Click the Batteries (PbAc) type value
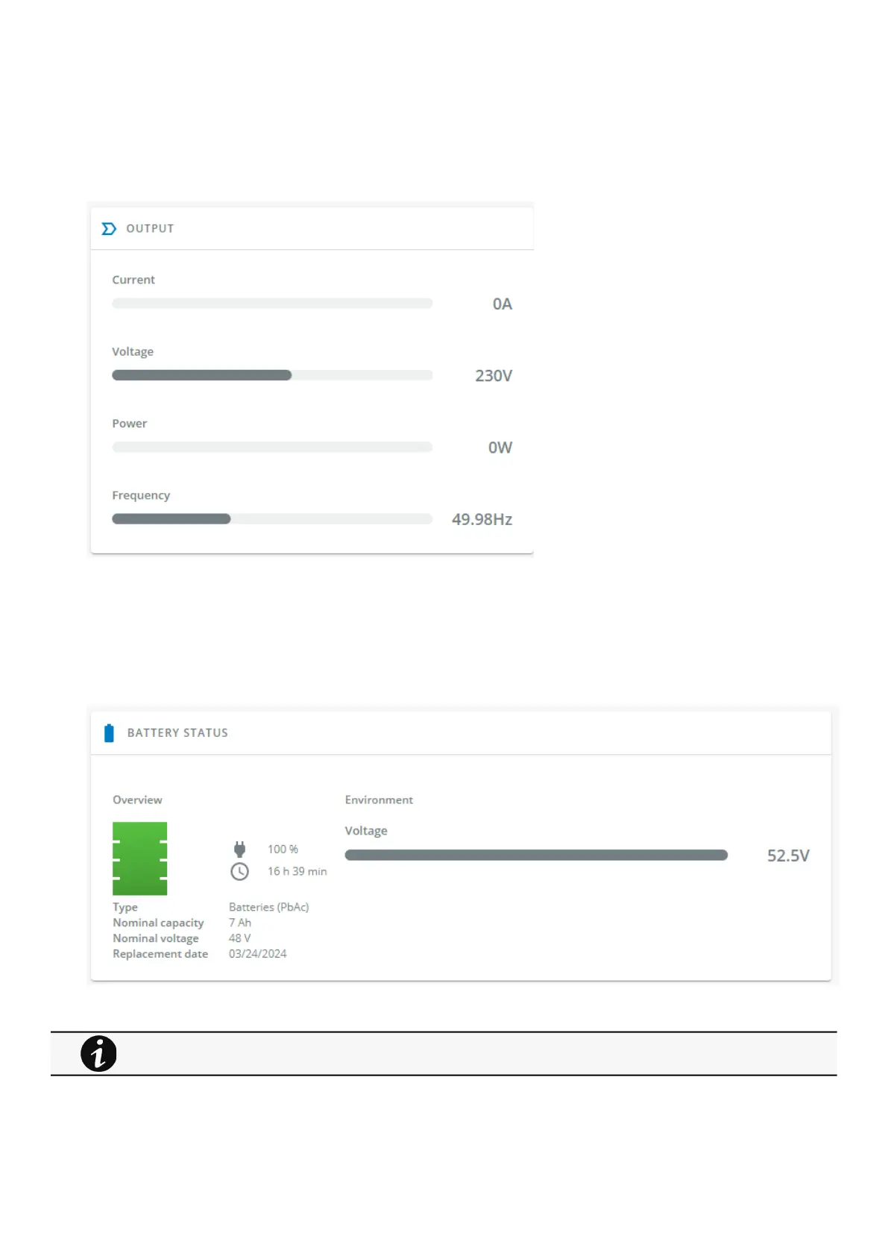Viewport: 888px width, 1256px height. [x=268, y=907]
